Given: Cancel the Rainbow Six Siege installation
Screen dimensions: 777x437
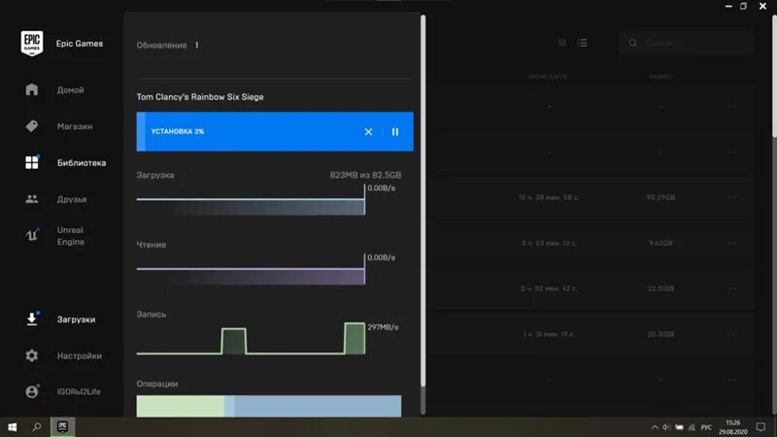Looking at the screenshot, I should [368, 132].
